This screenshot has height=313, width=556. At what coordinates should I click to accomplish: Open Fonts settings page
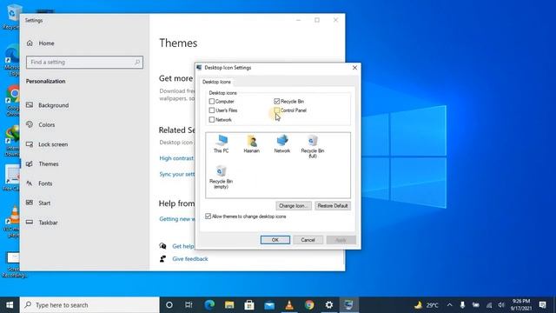point(45,183)
